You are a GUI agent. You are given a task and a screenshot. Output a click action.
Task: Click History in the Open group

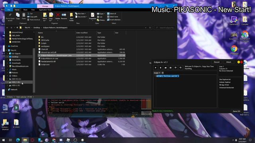coord(101,20)
